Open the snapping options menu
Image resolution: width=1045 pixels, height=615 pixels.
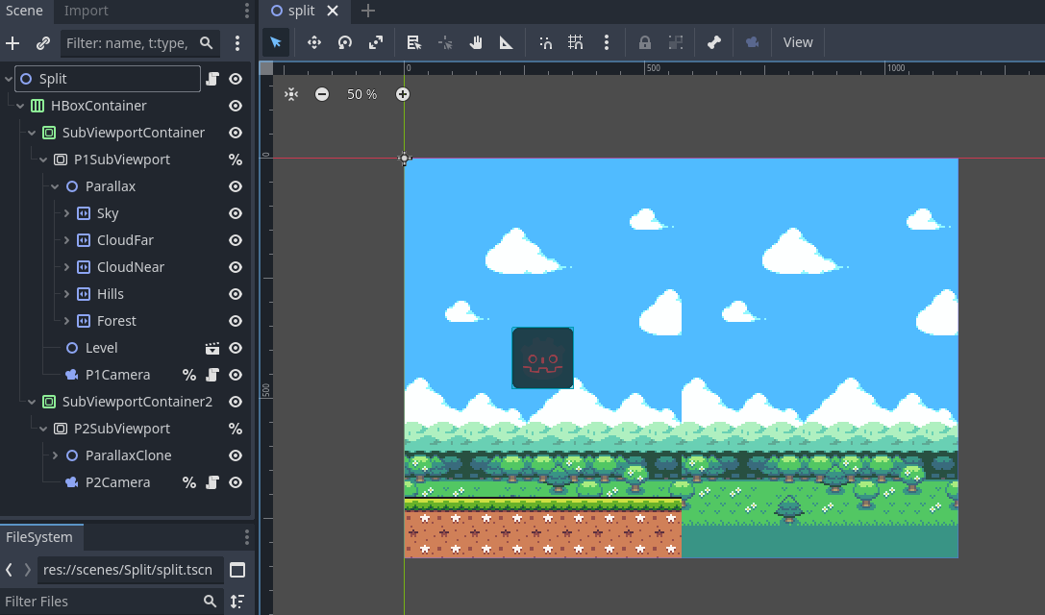[x=607, y=42]
